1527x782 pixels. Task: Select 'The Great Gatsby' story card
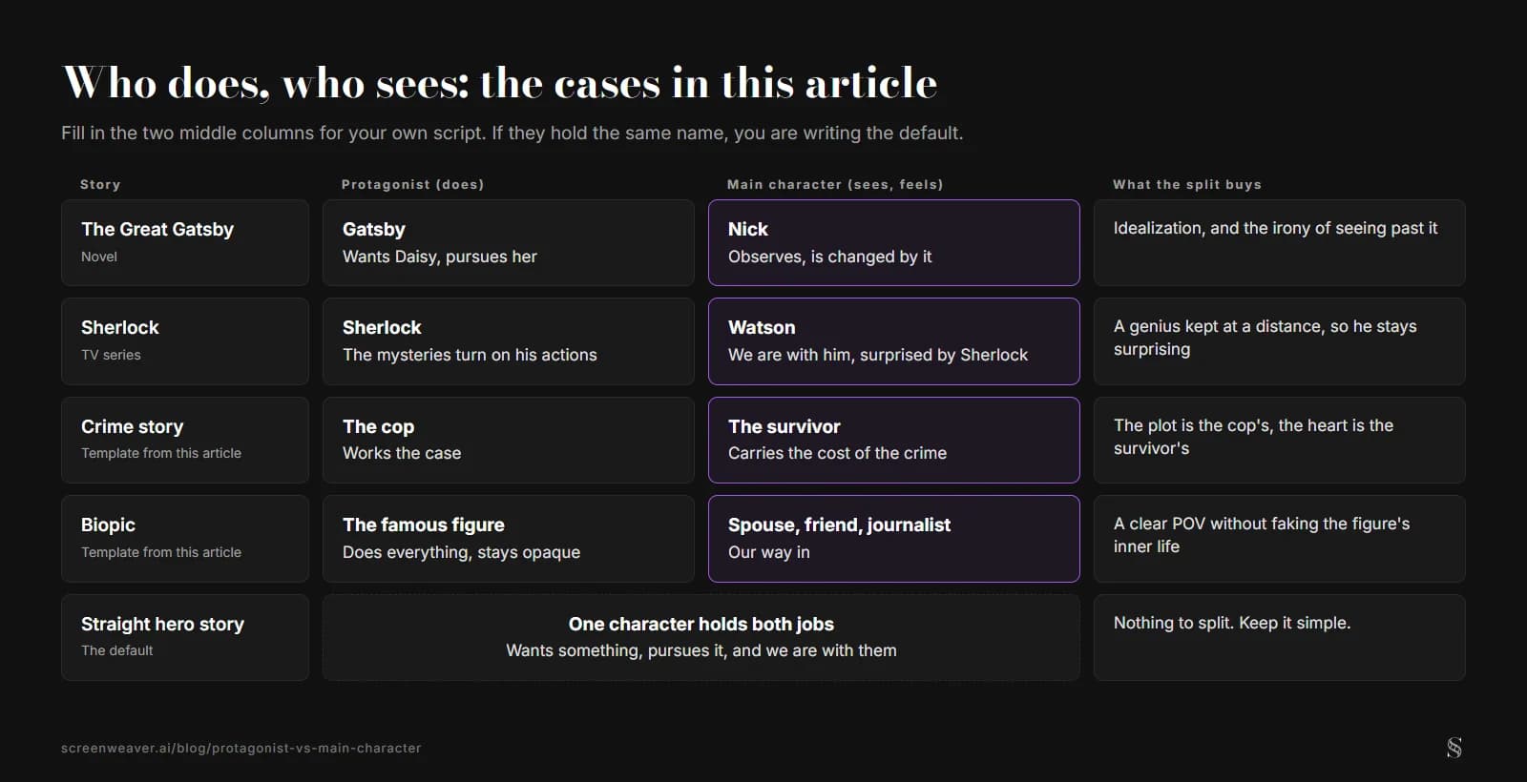(x=185, y=242)
